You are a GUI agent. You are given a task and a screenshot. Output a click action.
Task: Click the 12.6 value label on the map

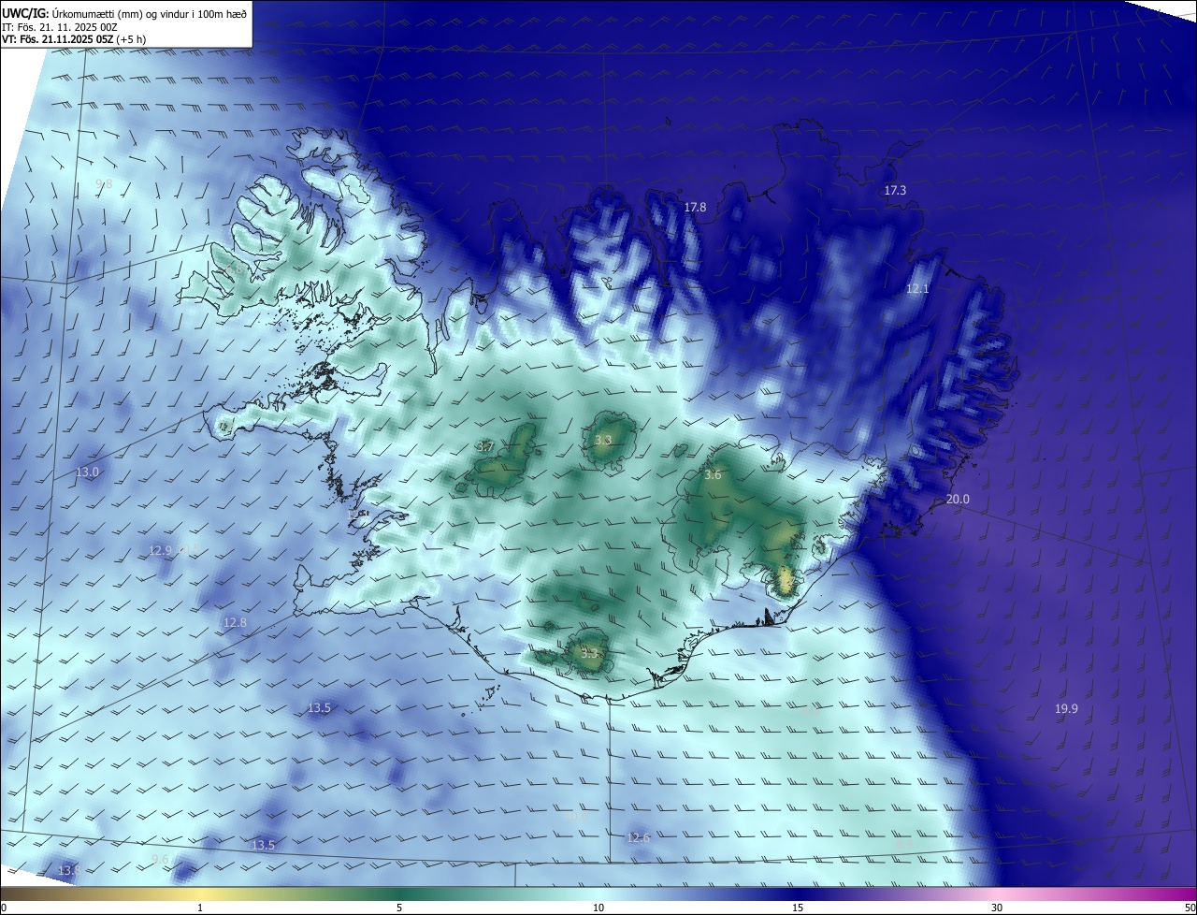pos(639,837)
